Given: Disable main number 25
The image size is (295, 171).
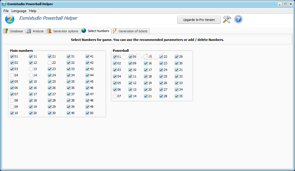Looking at the screenshot, I should click(x=50, y=82).
